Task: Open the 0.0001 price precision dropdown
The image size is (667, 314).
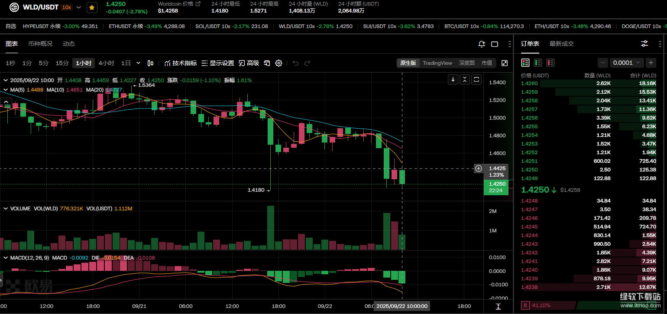Action: click(627, 63)
